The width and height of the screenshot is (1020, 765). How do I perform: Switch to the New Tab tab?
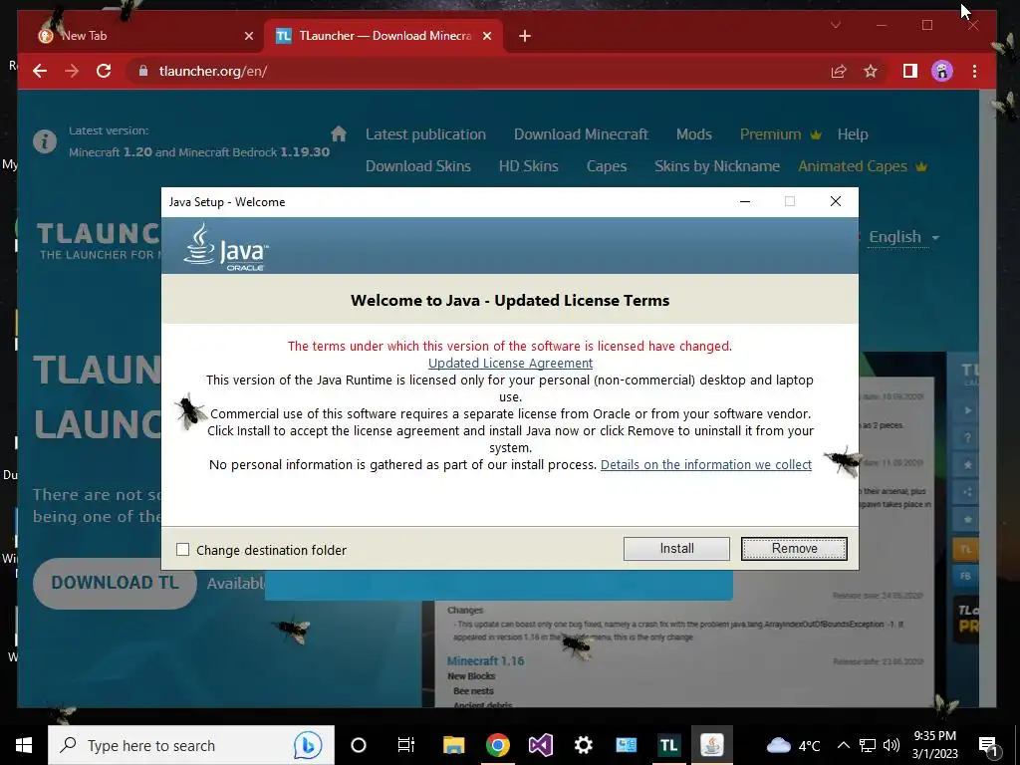click(x=141, y=36)
